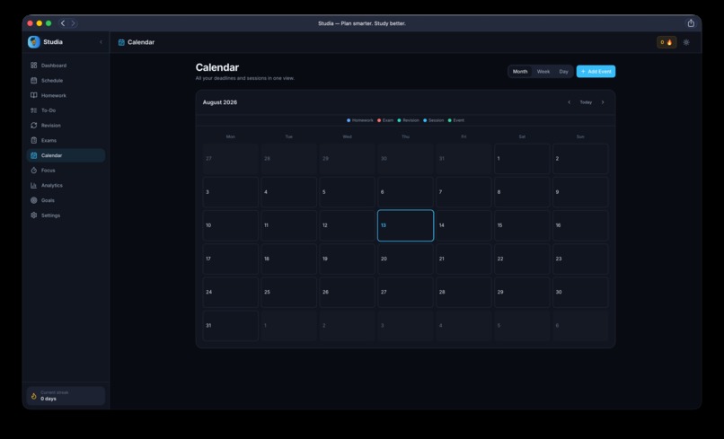This screenshot has height=439, width=724.
Task: Click the Revision legend green dot
Action: (399, 120)
